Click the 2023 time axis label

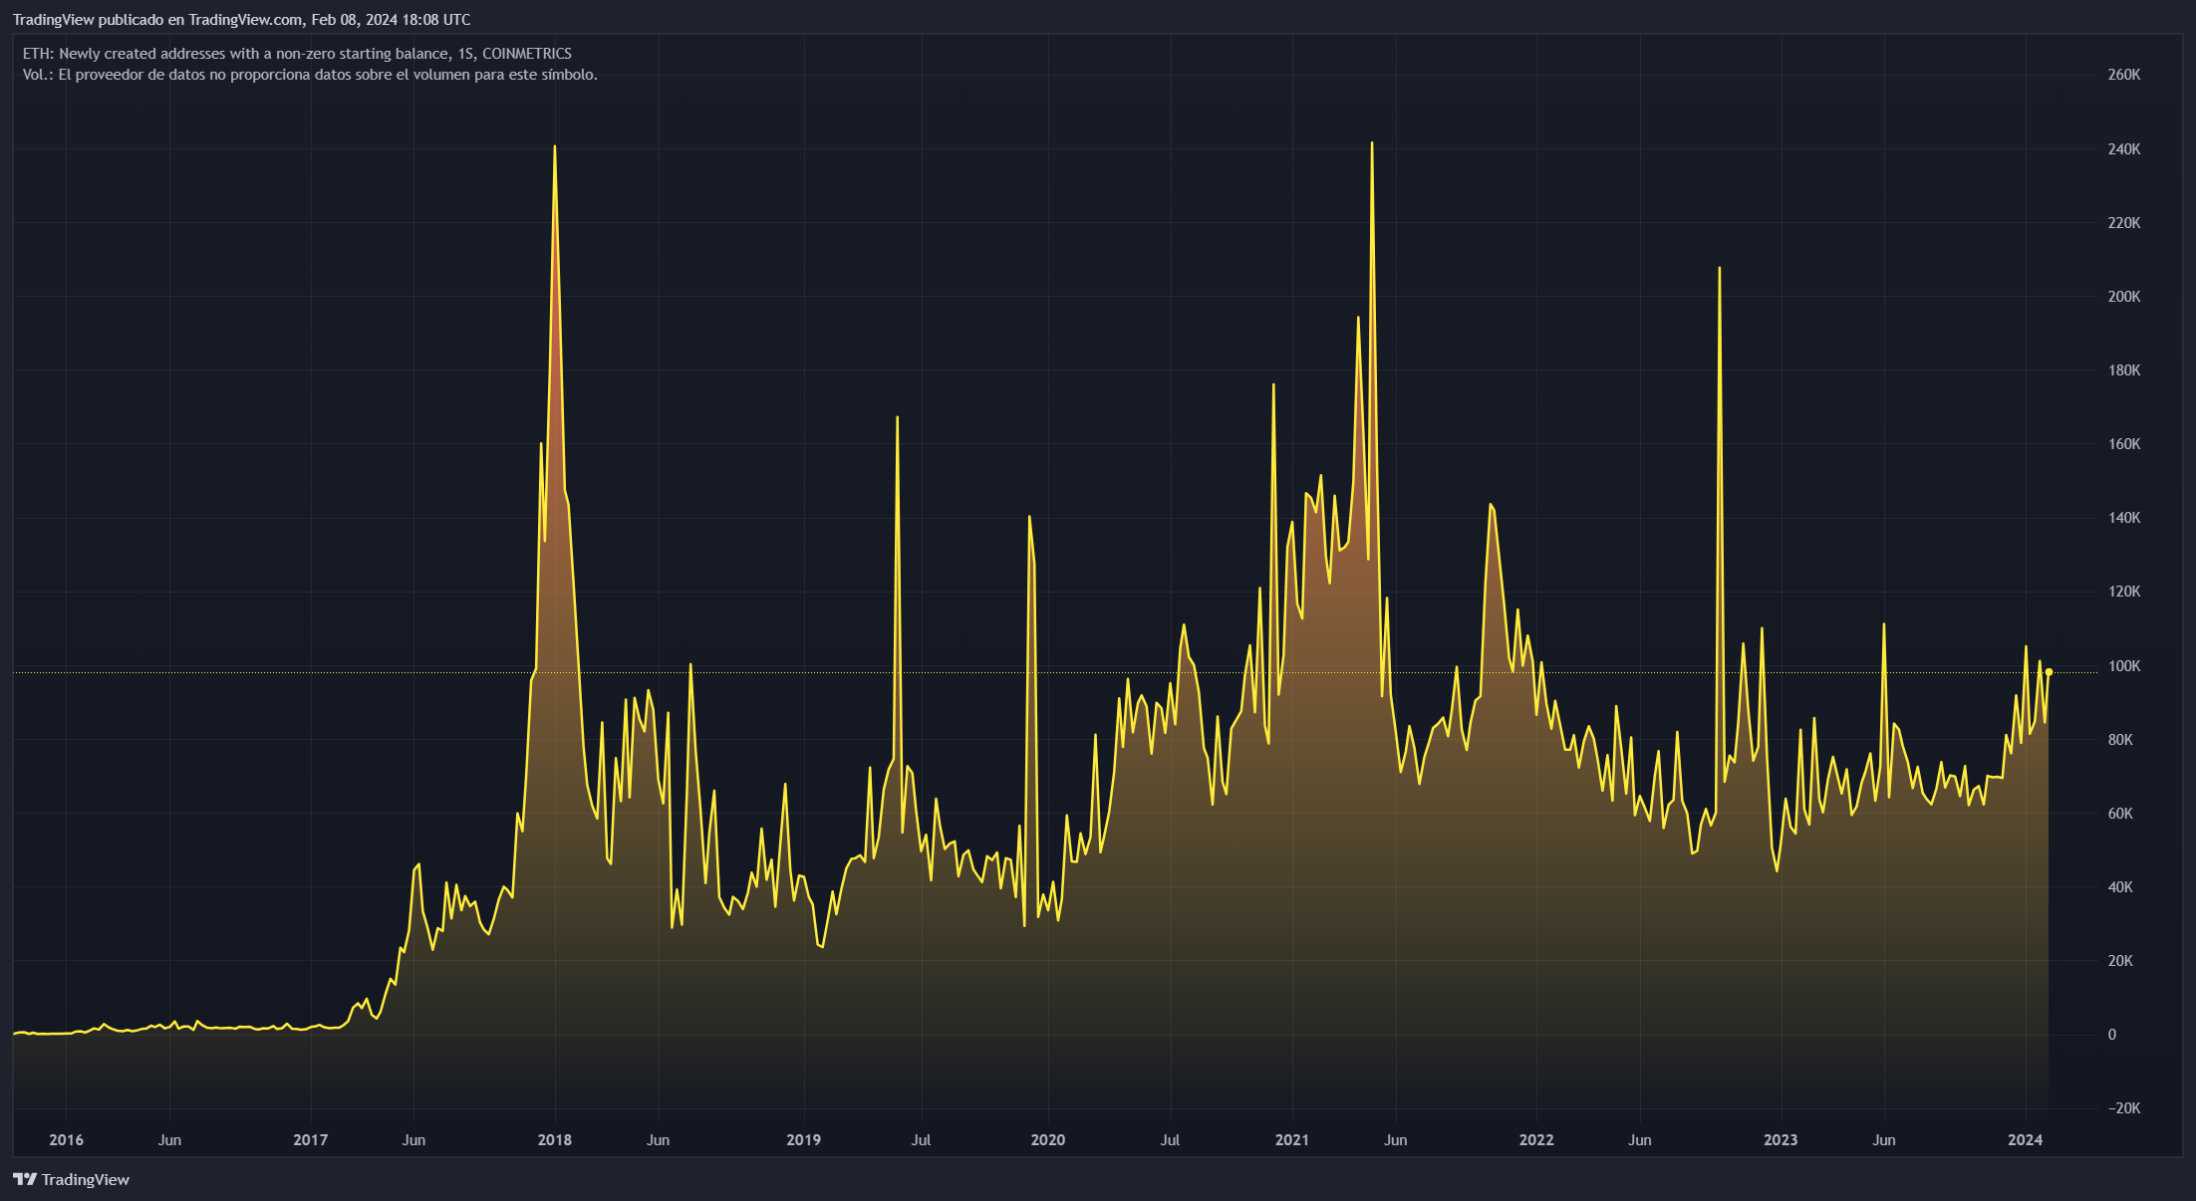1781,1140
